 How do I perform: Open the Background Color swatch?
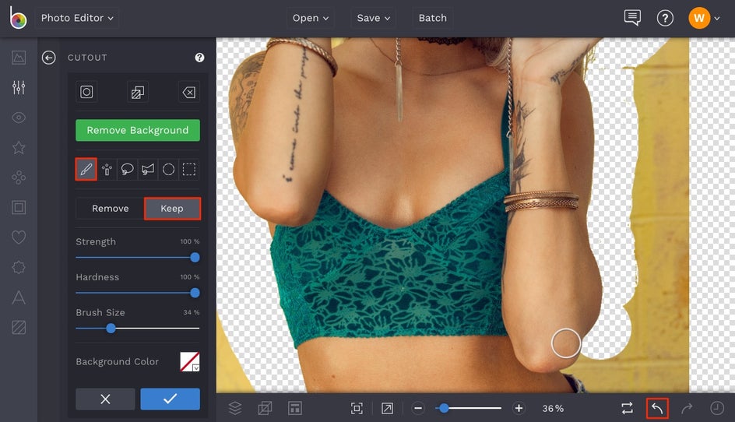pos(190,361)
